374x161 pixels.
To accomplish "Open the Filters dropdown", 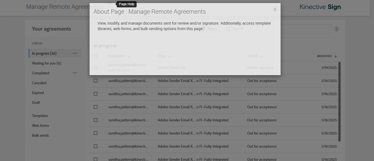I will click(210, 29).
